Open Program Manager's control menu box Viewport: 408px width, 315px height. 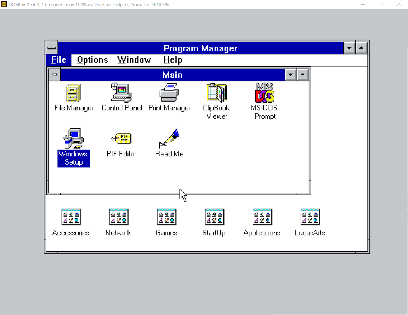coord(52,48)
